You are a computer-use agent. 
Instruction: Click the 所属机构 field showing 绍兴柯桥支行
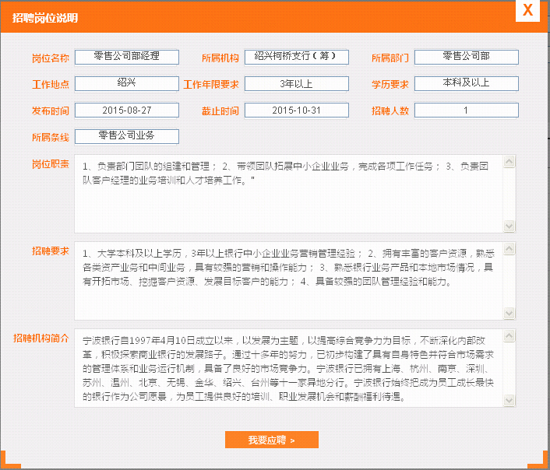click(296, 57)
